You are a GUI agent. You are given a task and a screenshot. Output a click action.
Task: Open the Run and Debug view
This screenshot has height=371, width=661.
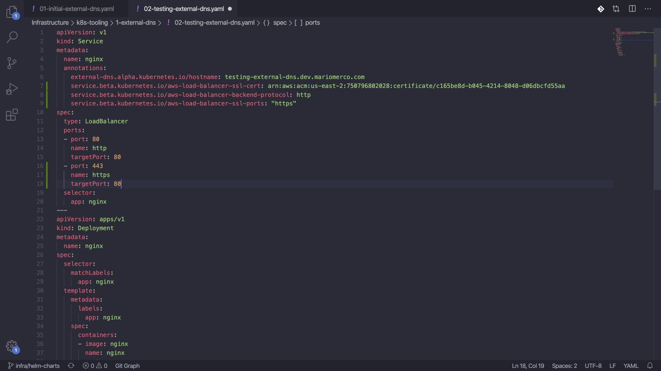click(x=12, y=89)
